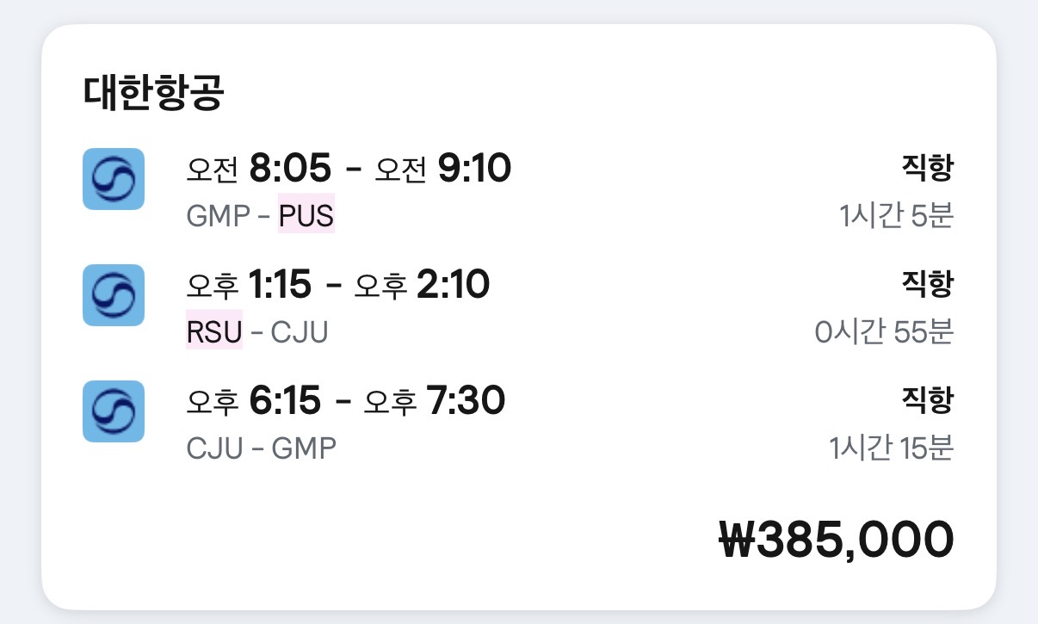The image size is (1038, 624).
Task: Select 직항 label on the 1:15 flight
Action: [927, 283]
